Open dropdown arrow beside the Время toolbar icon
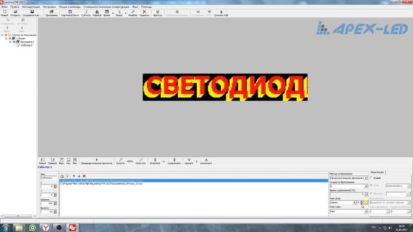The width and height of the screenshot is (413, 232). pos(113,13)
